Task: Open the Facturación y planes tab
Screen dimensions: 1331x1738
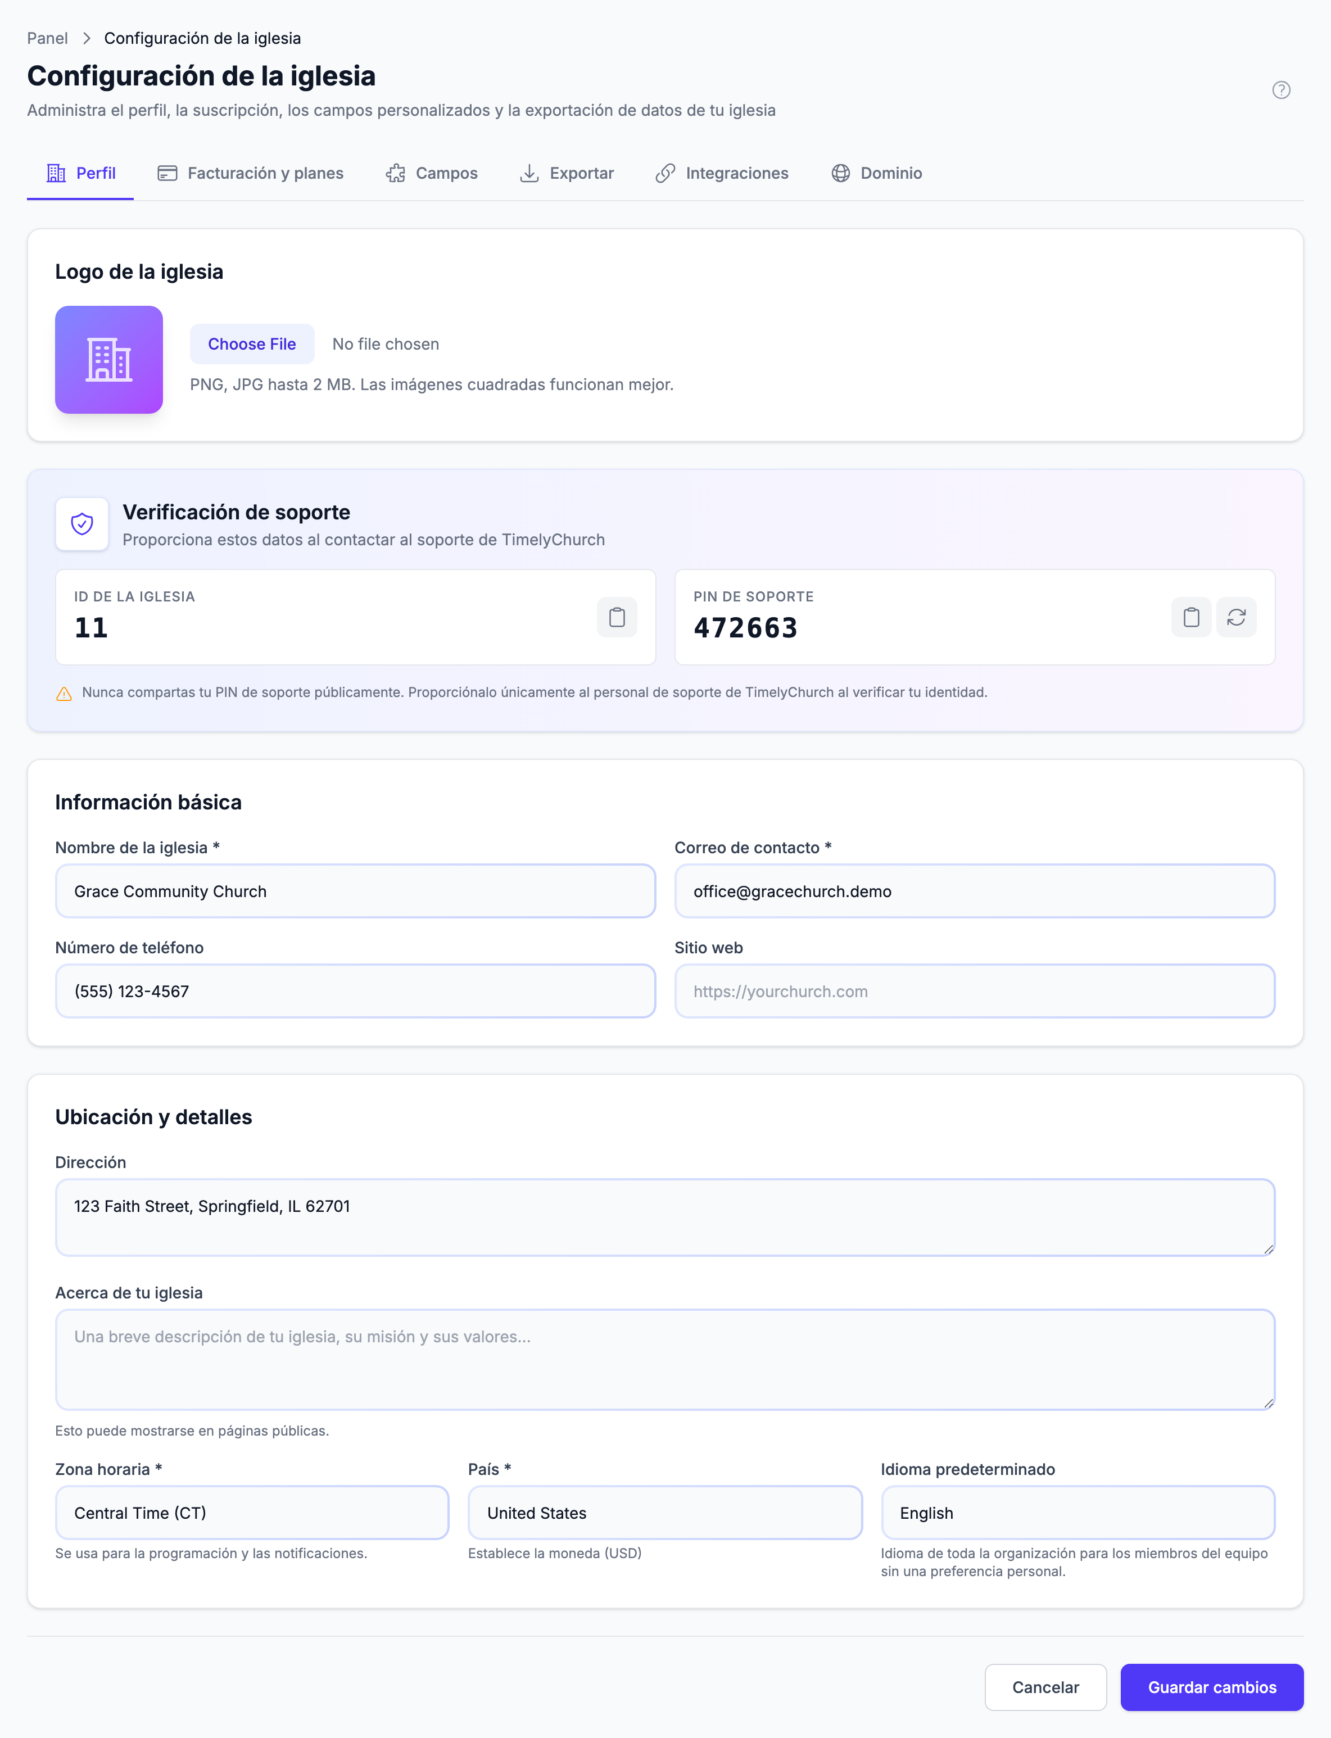Action: click(250, 174)
